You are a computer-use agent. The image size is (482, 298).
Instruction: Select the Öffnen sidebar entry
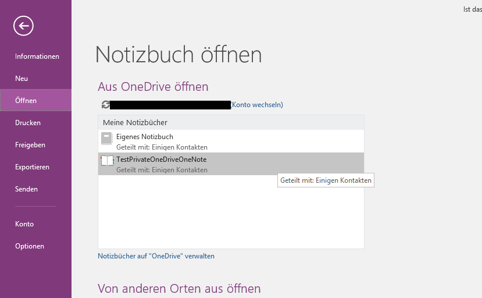point(35,100)
